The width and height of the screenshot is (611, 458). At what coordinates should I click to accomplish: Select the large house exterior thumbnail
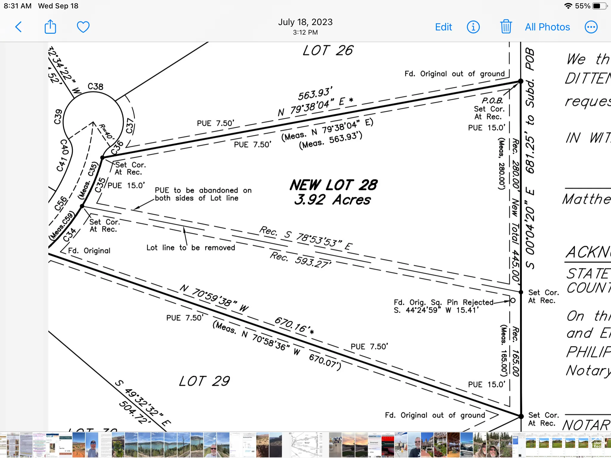(427, 445)
